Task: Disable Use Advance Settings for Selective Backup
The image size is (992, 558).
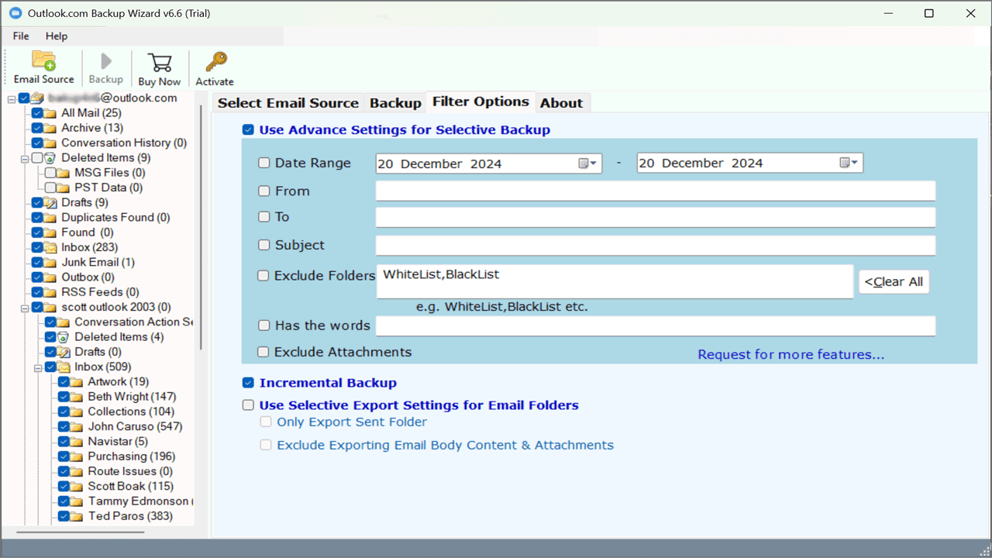Action: 248,130
